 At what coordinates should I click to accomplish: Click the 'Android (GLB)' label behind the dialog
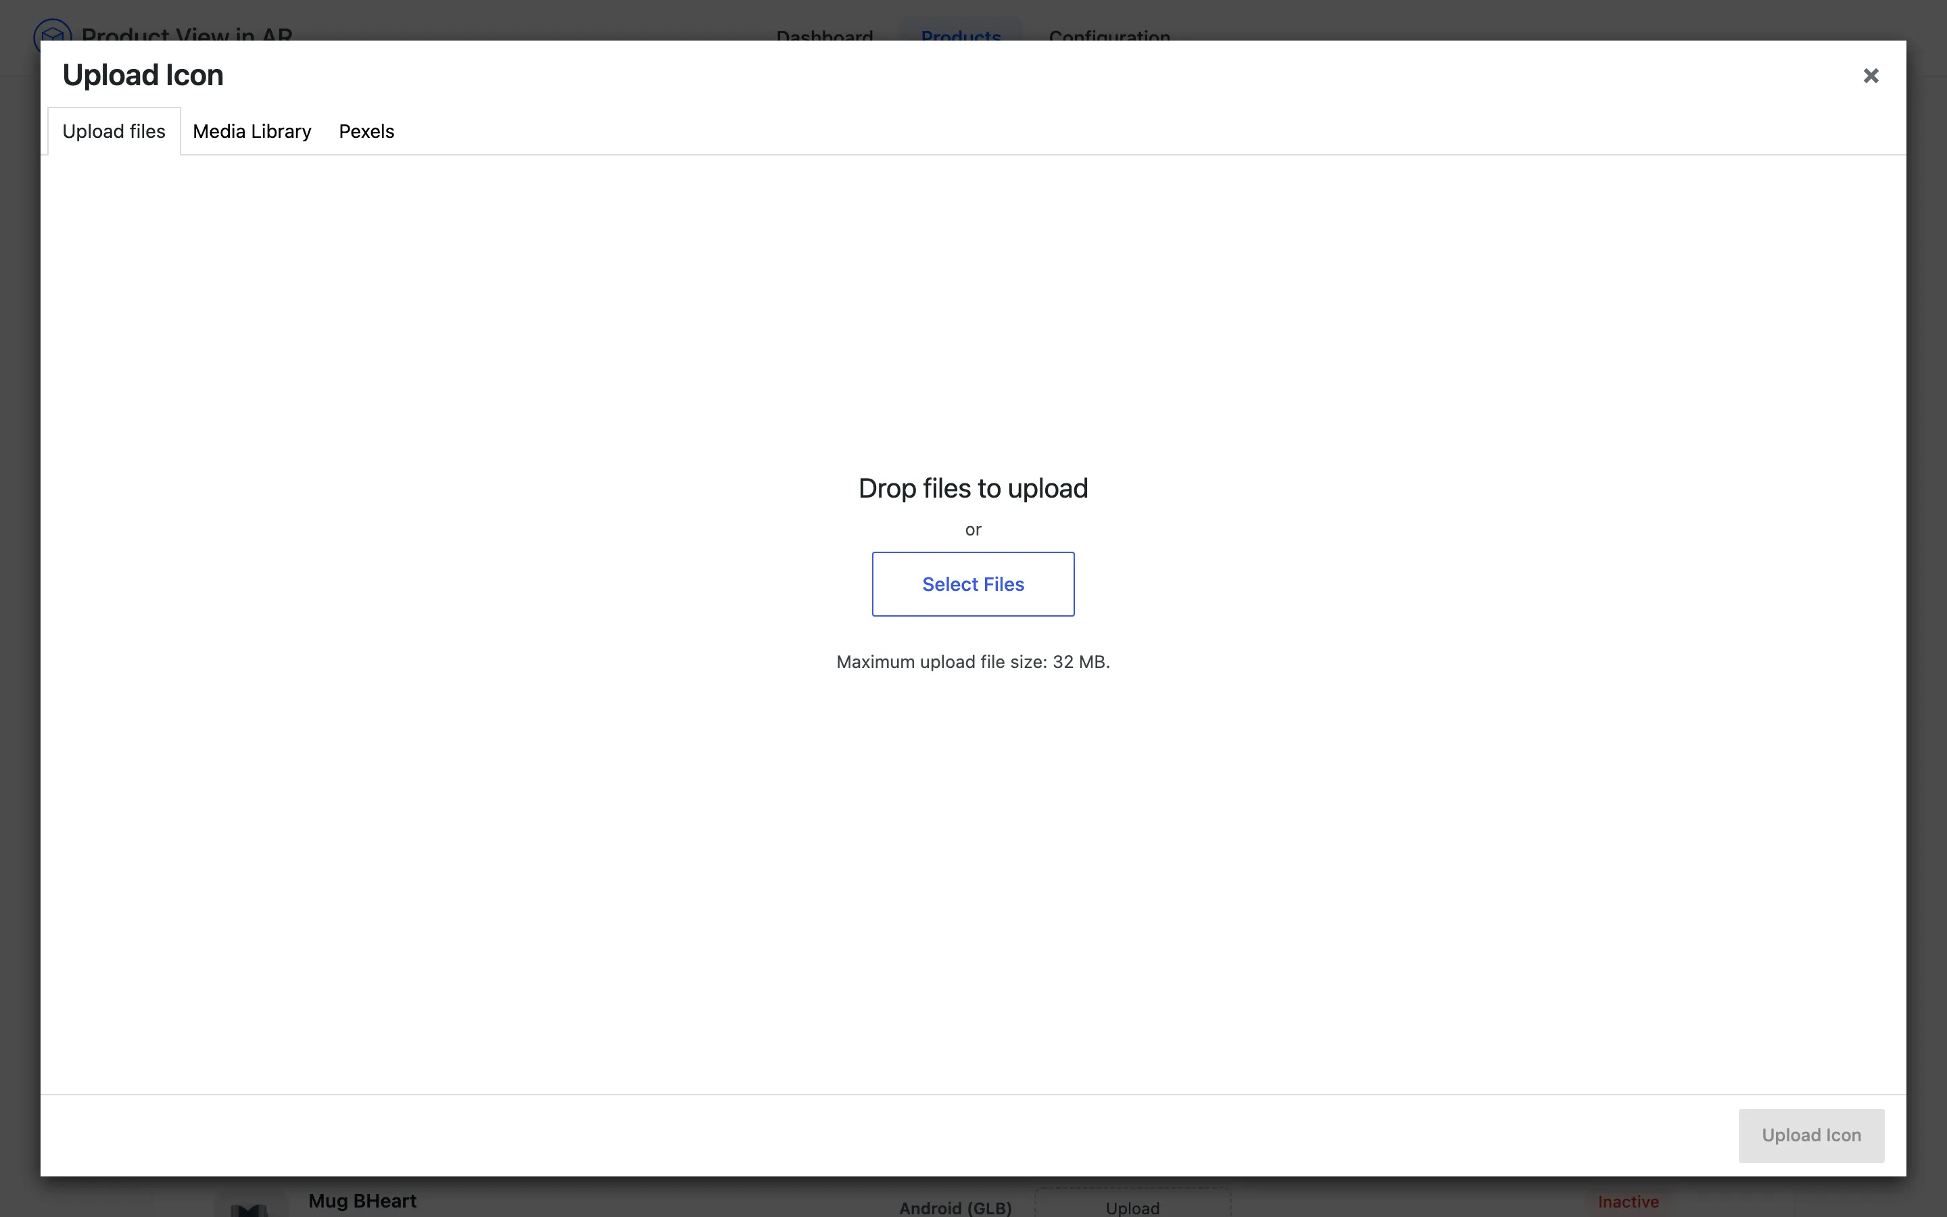955,1208
